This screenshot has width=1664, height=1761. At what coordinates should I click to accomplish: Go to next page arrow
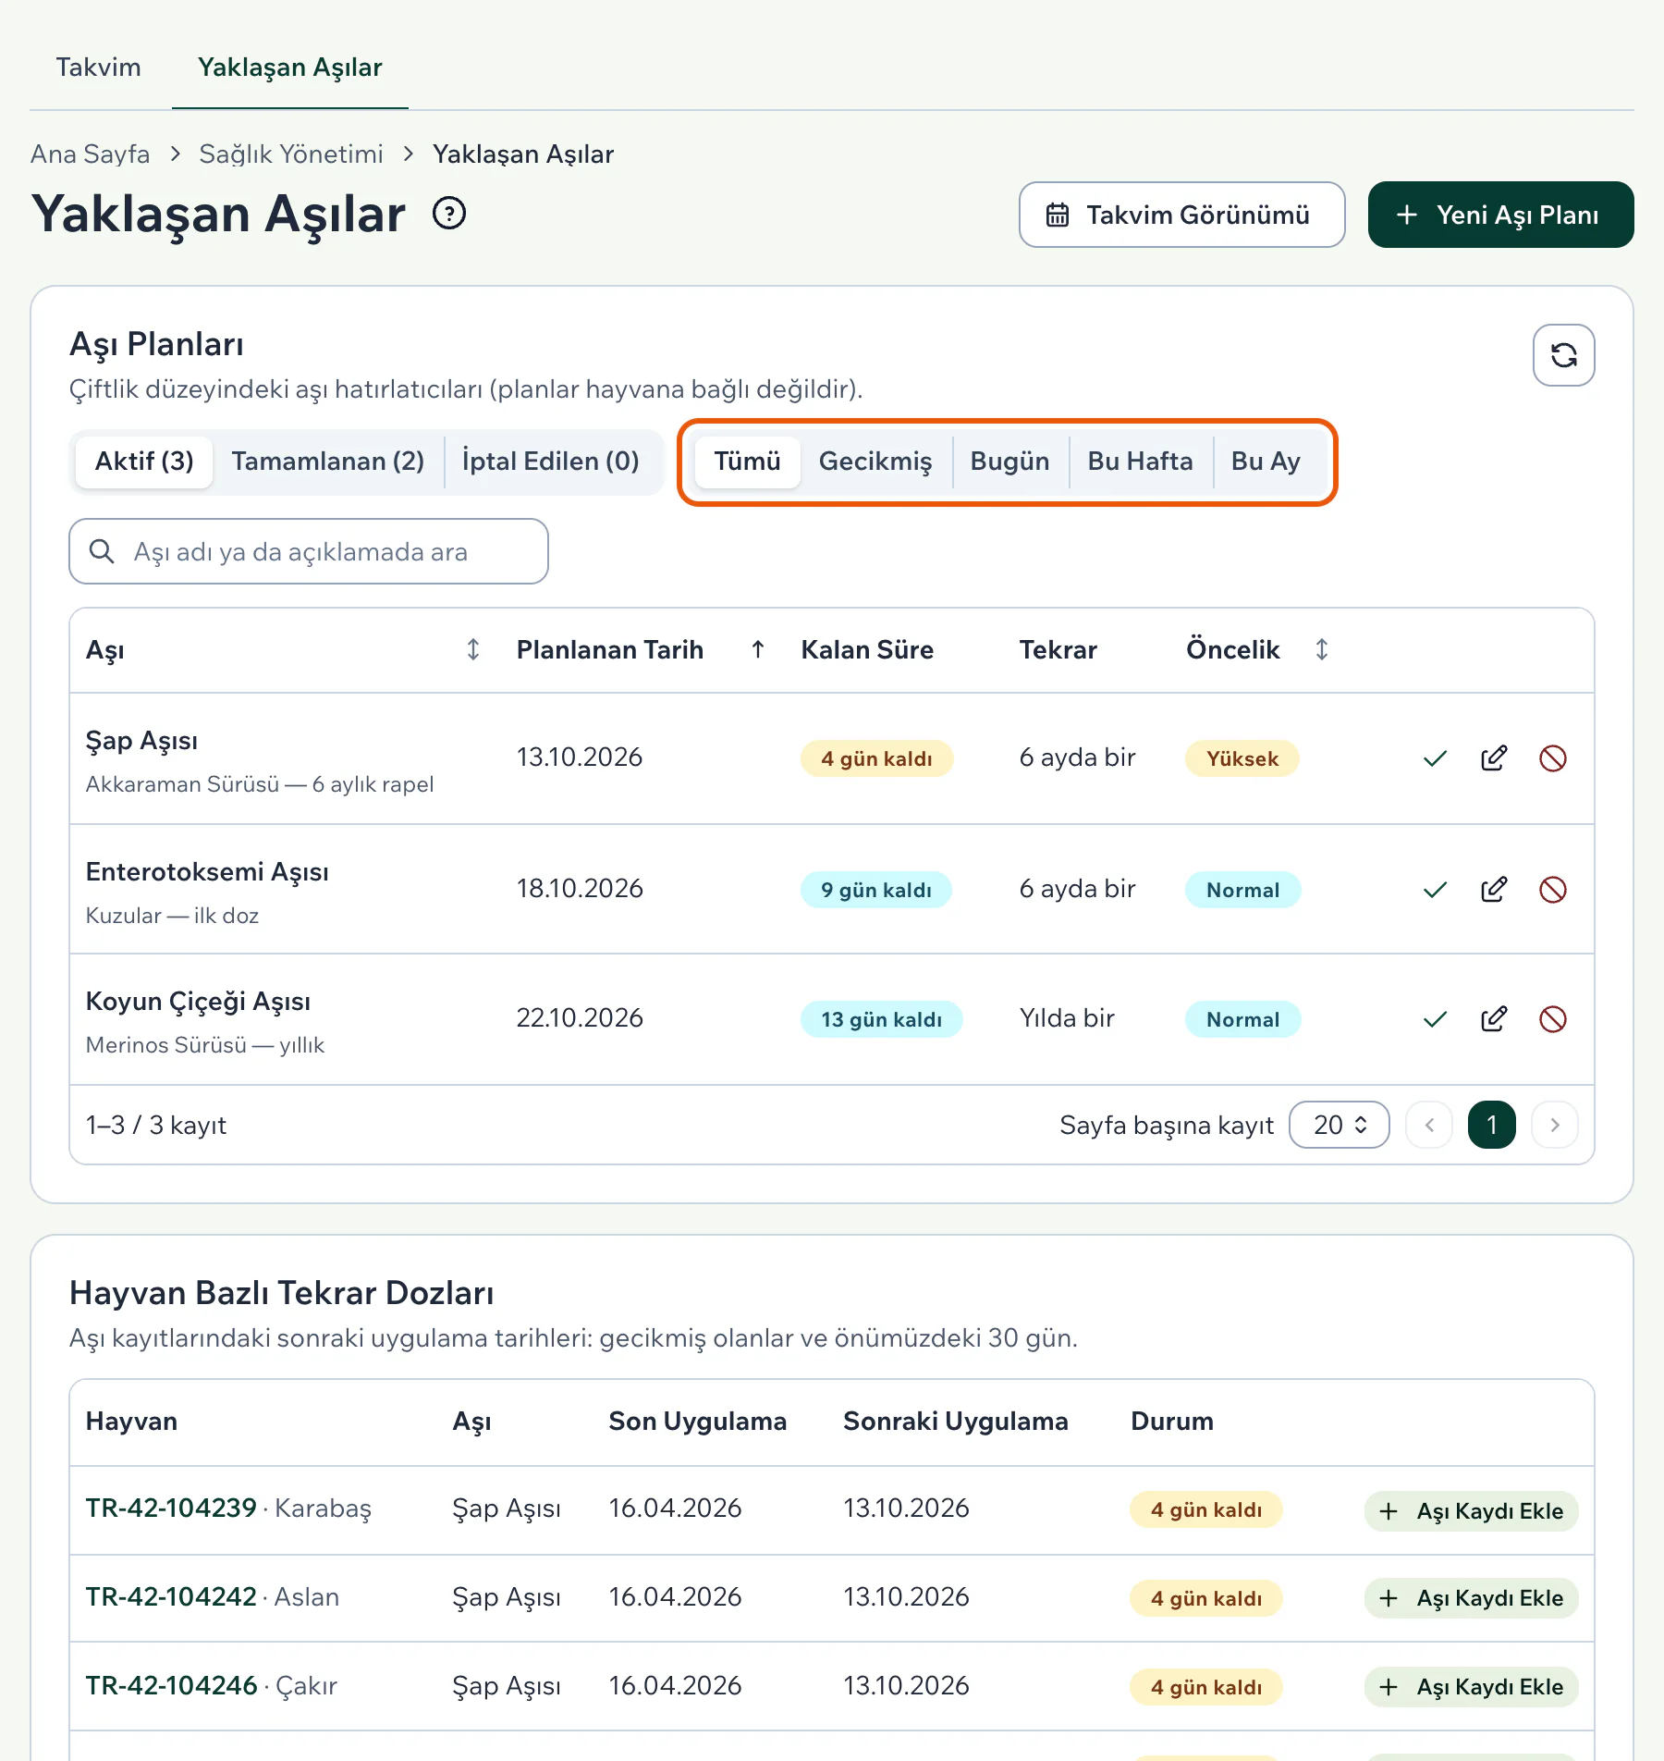(1555, 1125)
